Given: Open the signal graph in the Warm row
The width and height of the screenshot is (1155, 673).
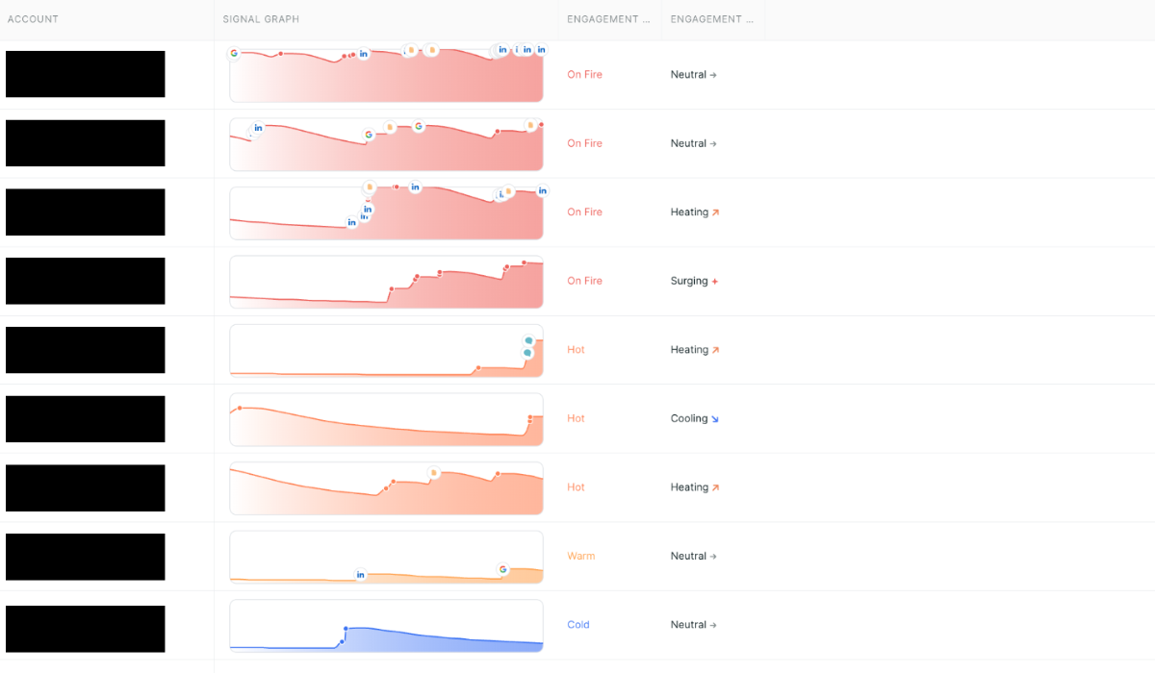Looking at the screenshot, I should 386,557.
